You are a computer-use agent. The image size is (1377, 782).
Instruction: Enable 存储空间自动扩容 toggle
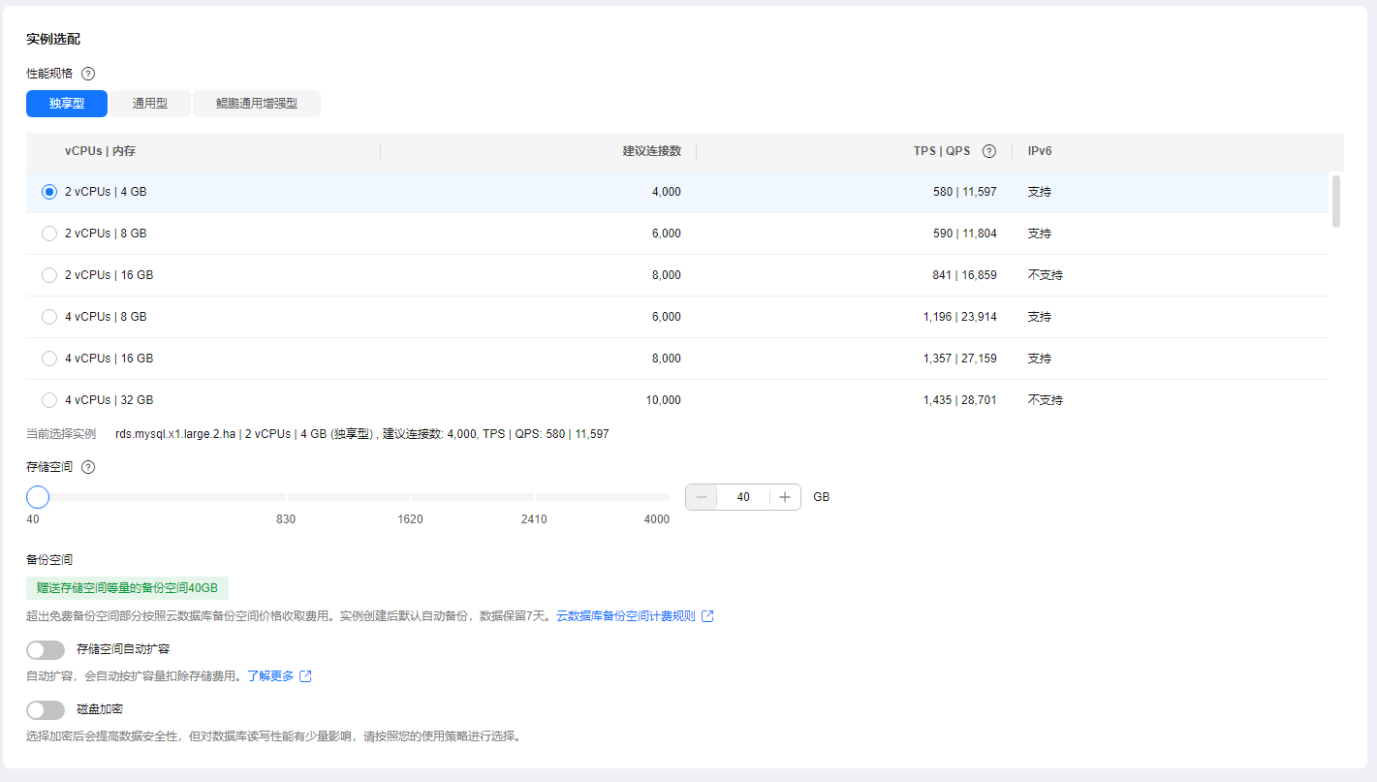(46, 650)
